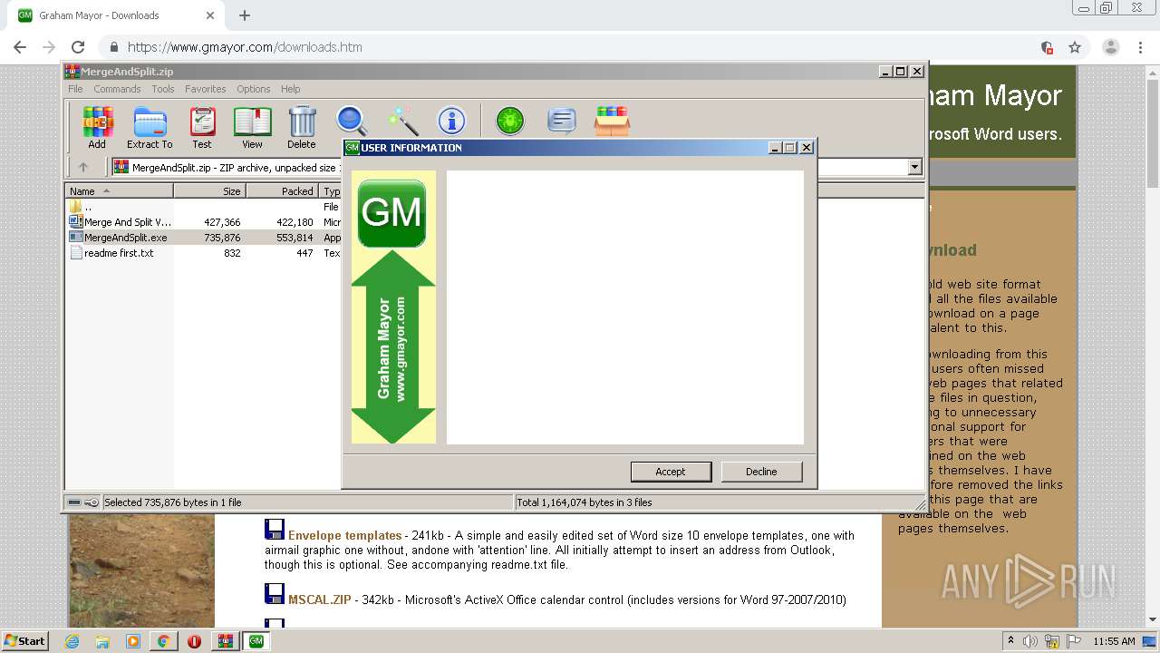
Task: Click the Delete trash can icon
Action: click(302, 128)
